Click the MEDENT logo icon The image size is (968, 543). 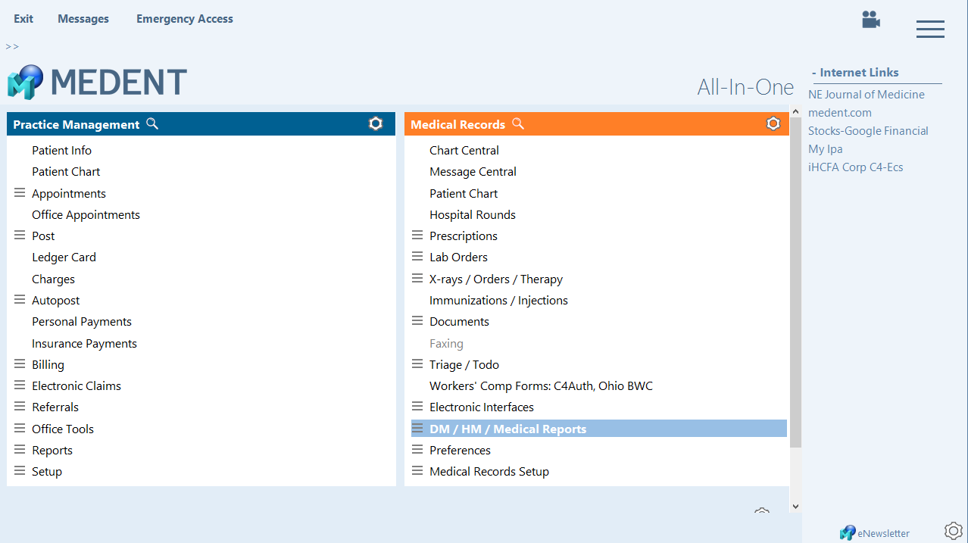point(25,82)
